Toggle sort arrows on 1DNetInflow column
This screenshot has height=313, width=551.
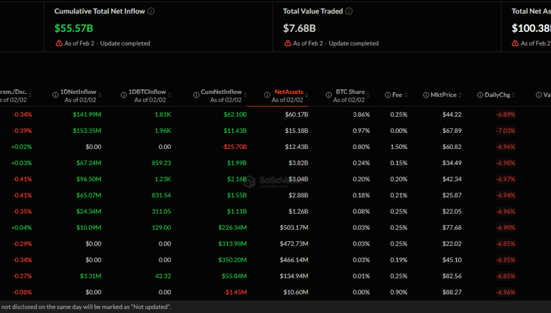[x=100, y=92]
